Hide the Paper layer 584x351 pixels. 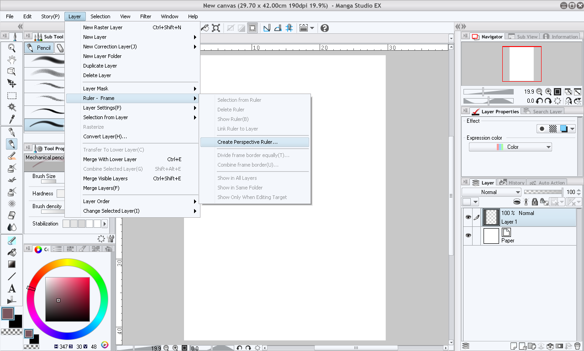point(468,235)
